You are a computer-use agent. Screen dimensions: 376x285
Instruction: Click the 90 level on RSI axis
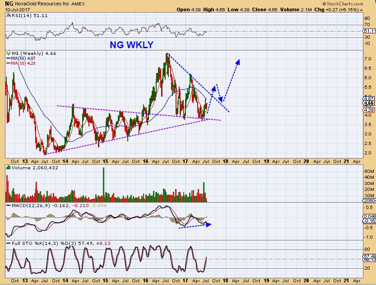(367, 18)
